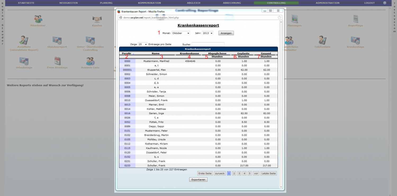Click scrollbar down arrow in popup
Image resolution: width=397 pixels, height=196 pixels.
click(x=281, y=187)
